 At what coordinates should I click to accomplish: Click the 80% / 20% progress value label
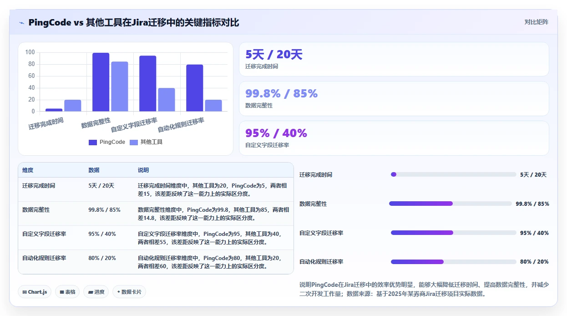(x=534, y=262)
